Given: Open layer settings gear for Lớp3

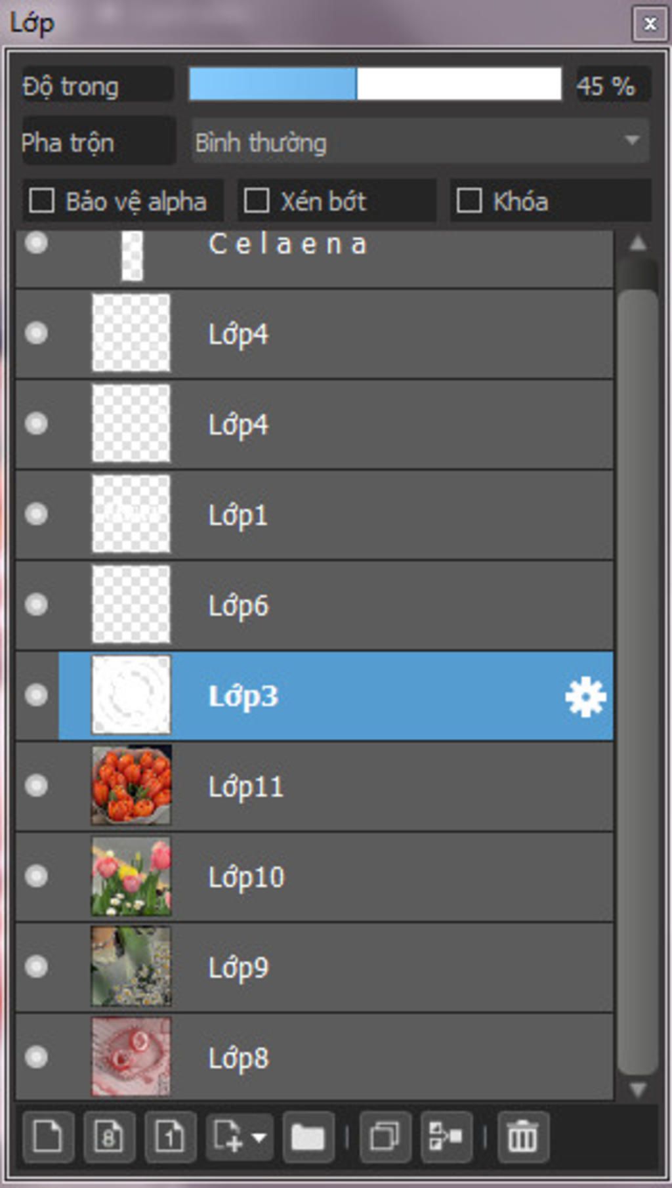Looking at the screenshot, I should tap(585, 696).
